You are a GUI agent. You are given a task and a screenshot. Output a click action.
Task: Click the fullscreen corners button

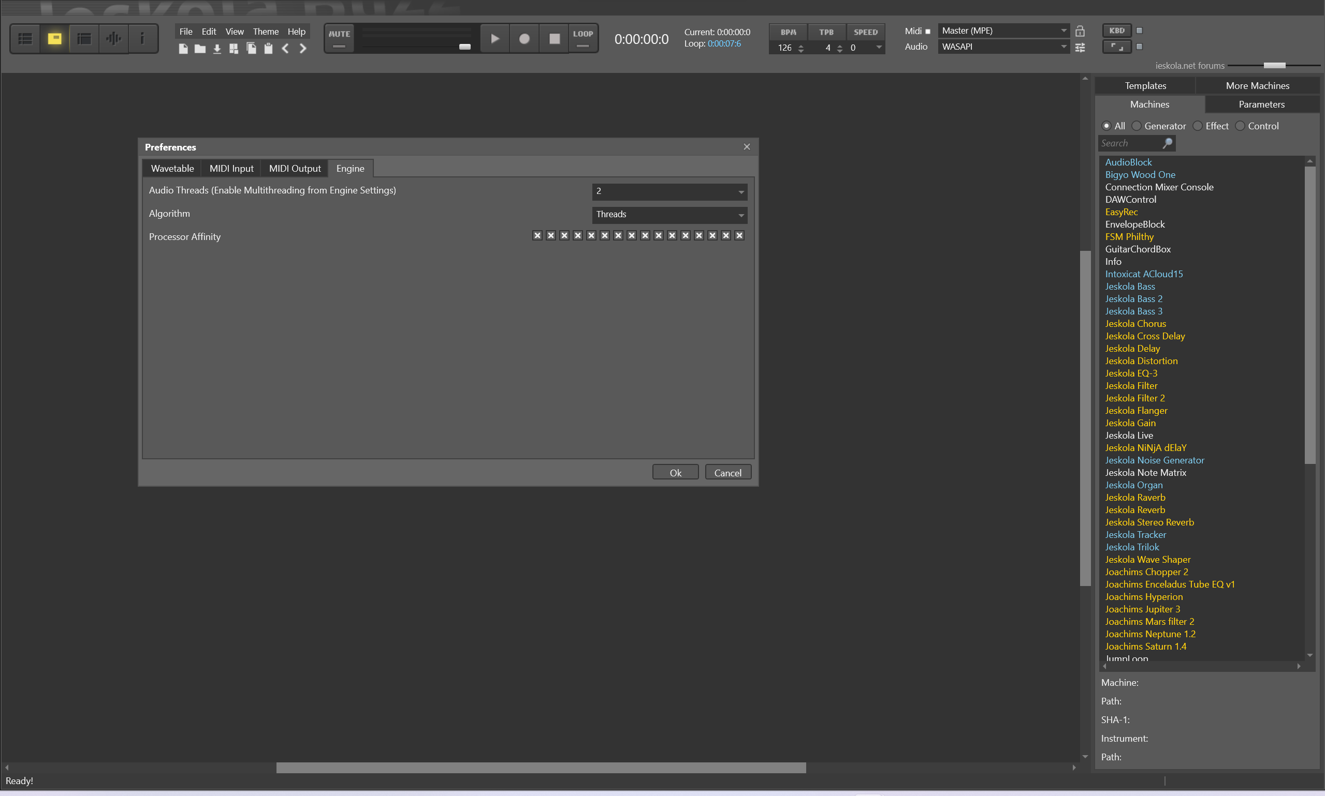pos(1117,47)
